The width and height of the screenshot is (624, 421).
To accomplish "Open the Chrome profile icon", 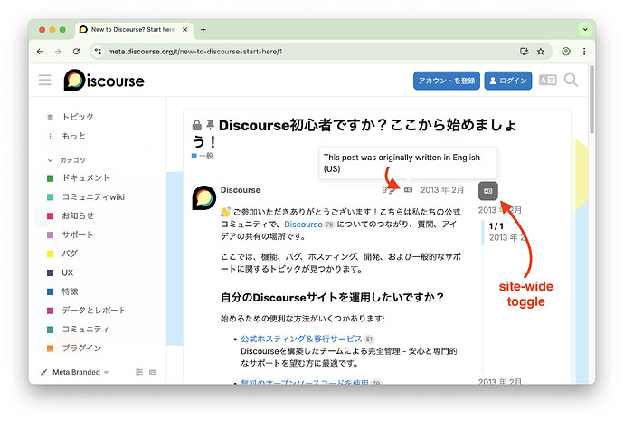I will point(566,52).
